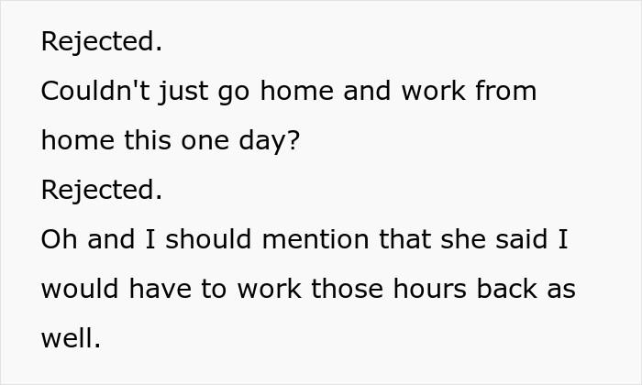This screenshot has height=385, width=642.
Task: Click the words "Oh and"
Action: (88, 239)
